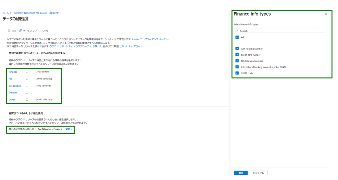Uncheck SWIFT code
This screenshot has width=338, height=180.
pos(237,73)
